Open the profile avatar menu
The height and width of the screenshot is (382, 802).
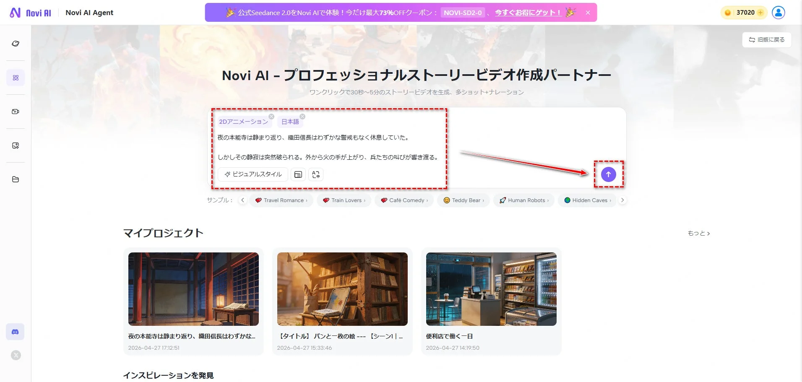pyautogui.click(x=778, y=12)
